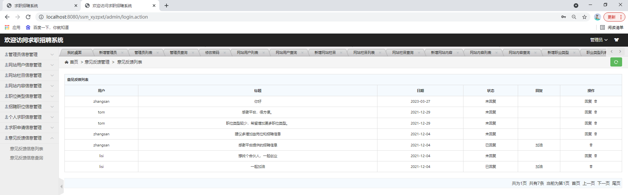The height and width of the screenshot is (195, 628).
Task: Open the 应用 apps shortcut in bookmarks bar
Action: [x=12, y=27]
